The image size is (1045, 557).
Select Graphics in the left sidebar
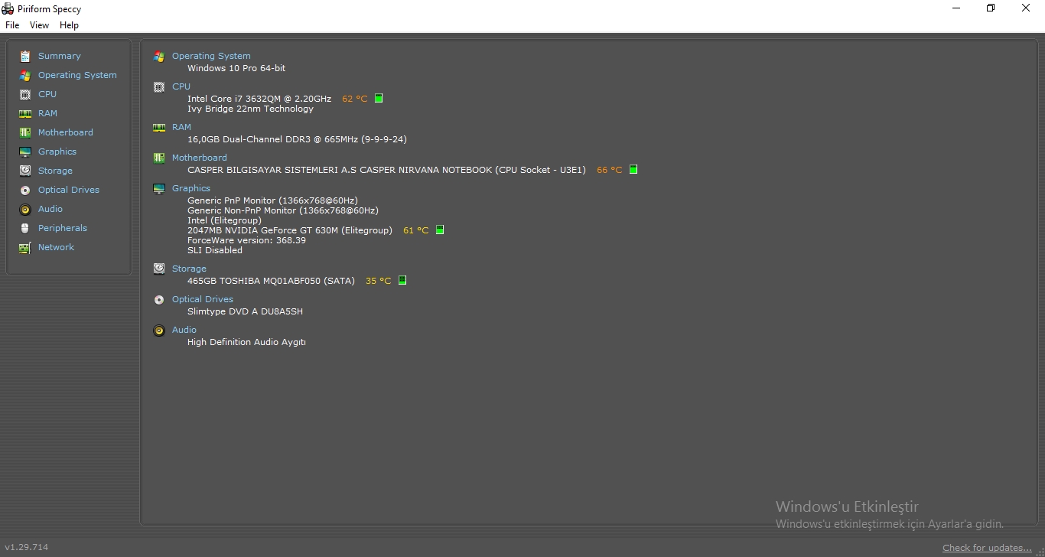pos(57,151)
